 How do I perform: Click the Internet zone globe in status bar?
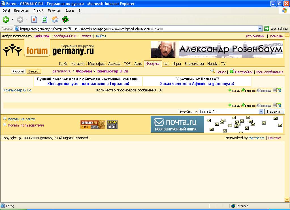233,206
